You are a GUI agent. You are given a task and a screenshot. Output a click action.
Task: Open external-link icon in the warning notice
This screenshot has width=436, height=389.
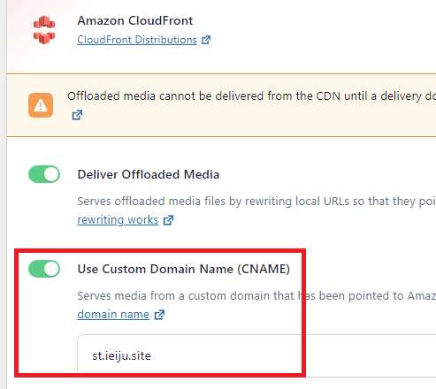(77, 115)
